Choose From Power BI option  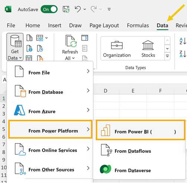[x=141, y=130]
